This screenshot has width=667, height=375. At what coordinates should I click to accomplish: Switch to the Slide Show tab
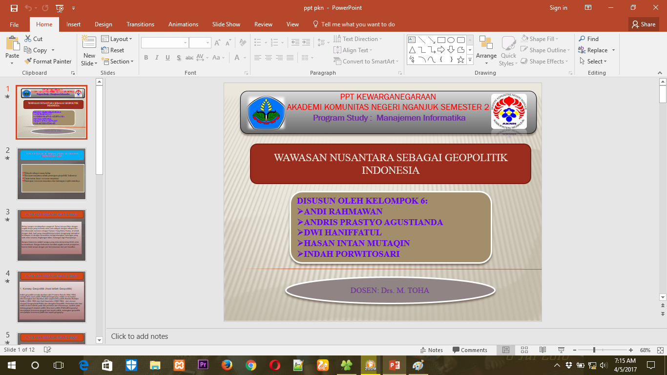(226, 24)
